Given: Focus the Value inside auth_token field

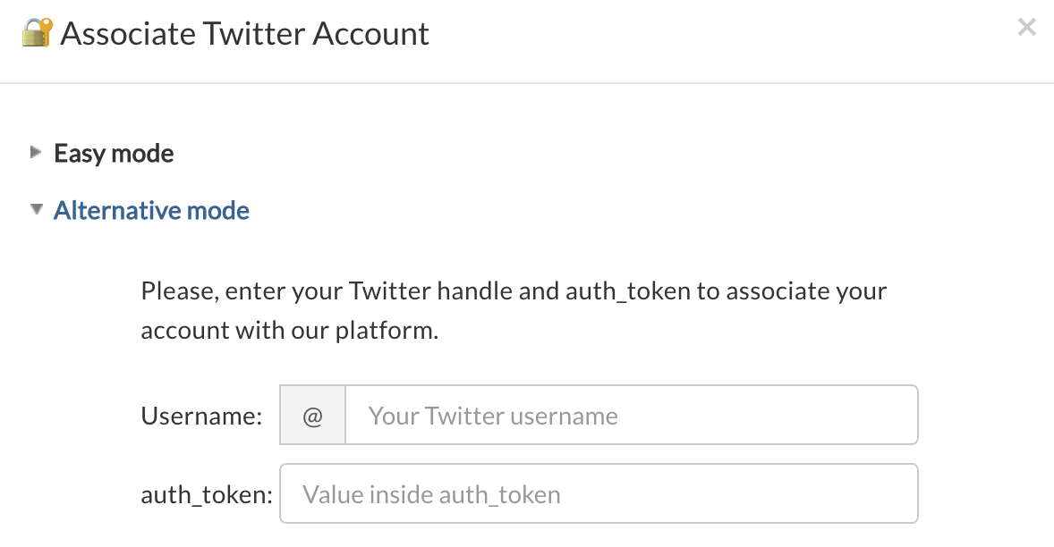Looking at the screenshot, I should point(599,493).
